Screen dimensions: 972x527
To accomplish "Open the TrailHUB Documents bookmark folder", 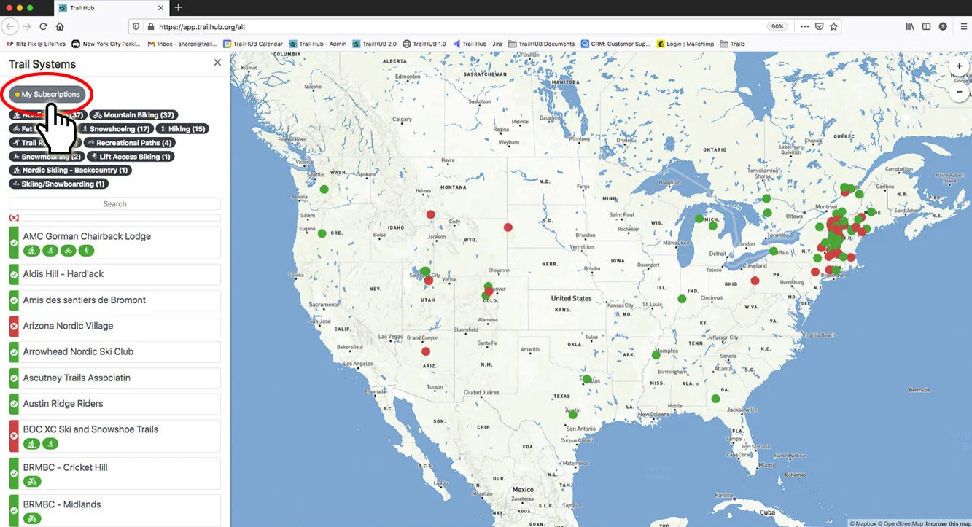I will [x=541, y=44].
